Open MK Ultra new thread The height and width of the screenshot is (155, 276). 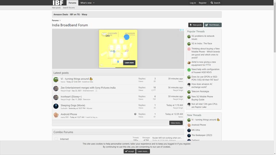pos(195,130)
